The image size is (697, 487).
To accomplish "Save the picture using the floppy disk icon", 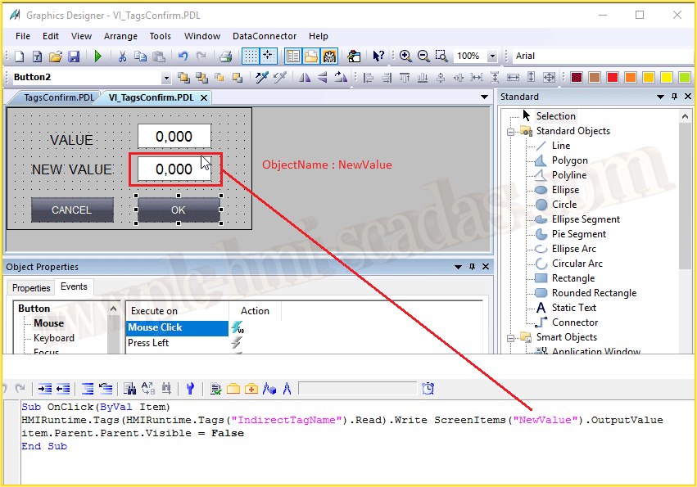I will tap(74, 56).
